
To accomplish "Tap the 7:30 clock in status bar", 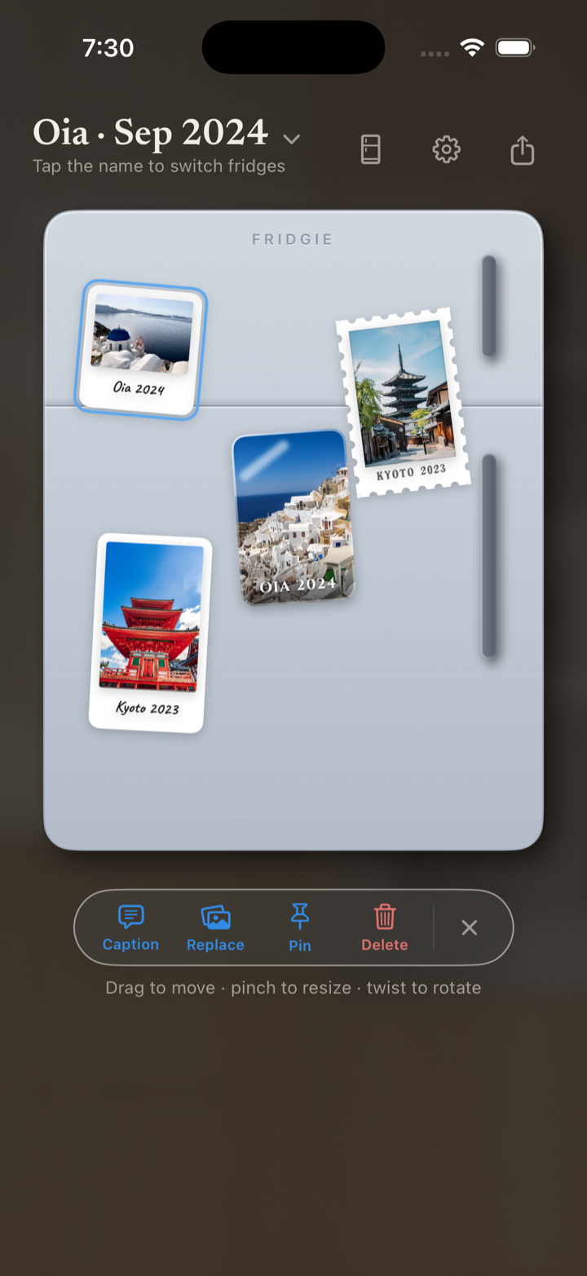I will (108, 48).
